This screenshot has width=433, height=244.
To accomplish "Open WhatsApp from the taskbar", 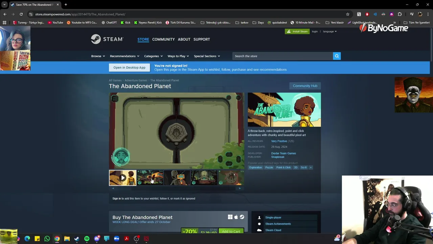I will tap(47, 239).
